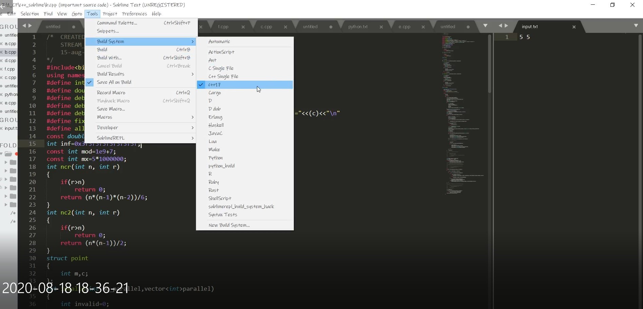Open the Help menu
Viewport: 643px width, 309px height.
156,14
